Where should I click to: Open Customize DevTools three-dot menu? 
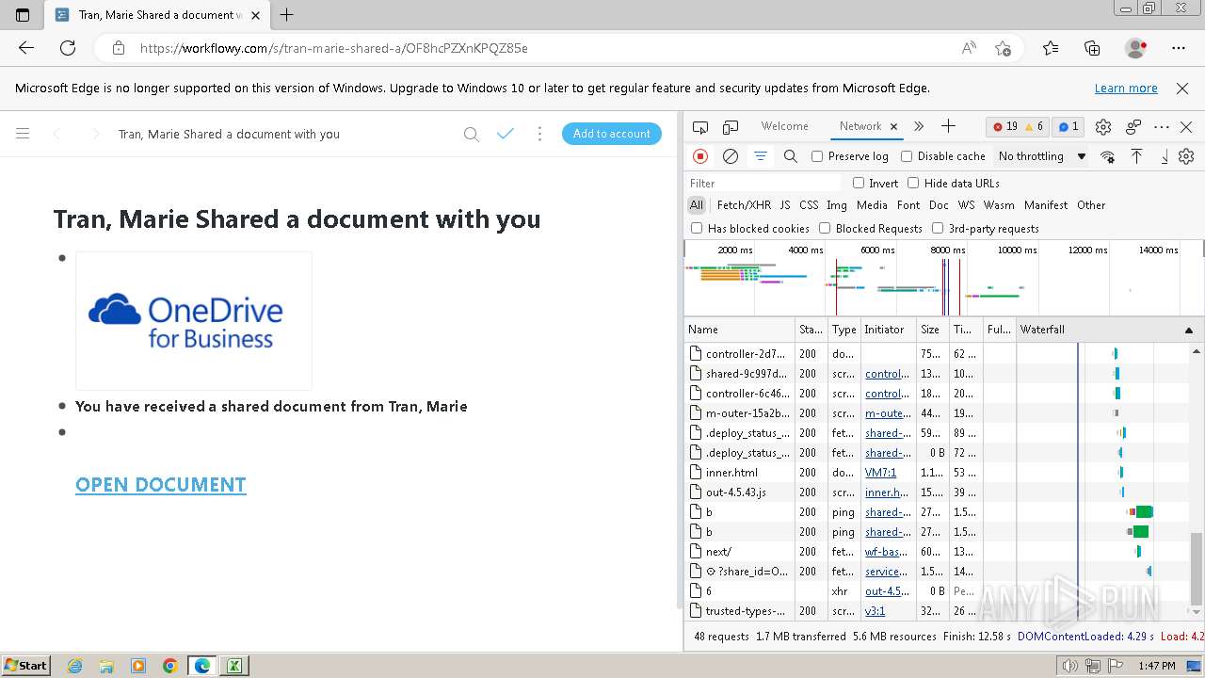pos(1162,126)
